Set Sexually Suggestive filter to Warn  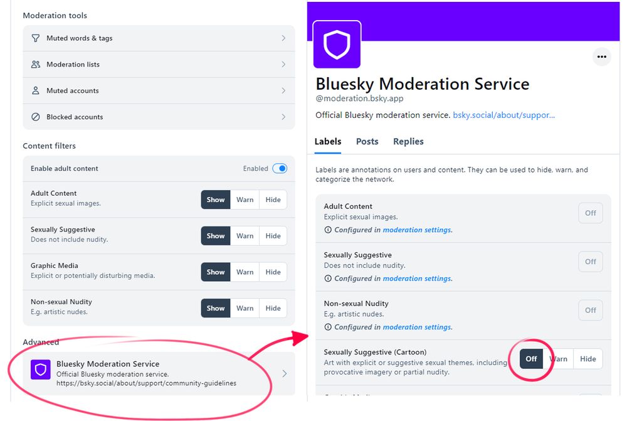pos(245,236)
